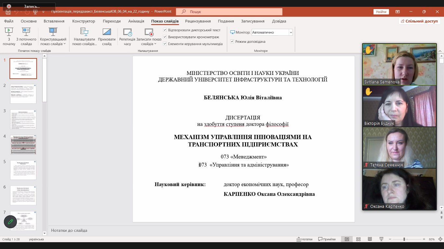Image resolution: width=444 pixels, height=249 pixels.
Task: Click the zoom in plus button
Action: point(424,239)
